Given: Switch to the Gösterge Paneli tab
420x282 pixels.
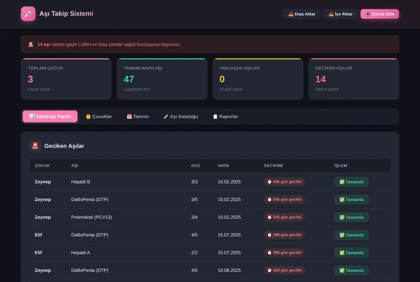Looking at the screenshot, I should 50,117.
